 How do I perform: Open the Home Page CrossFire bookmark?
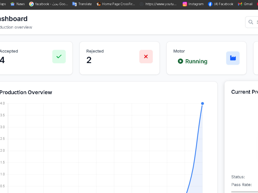click(x=116, y=4)
